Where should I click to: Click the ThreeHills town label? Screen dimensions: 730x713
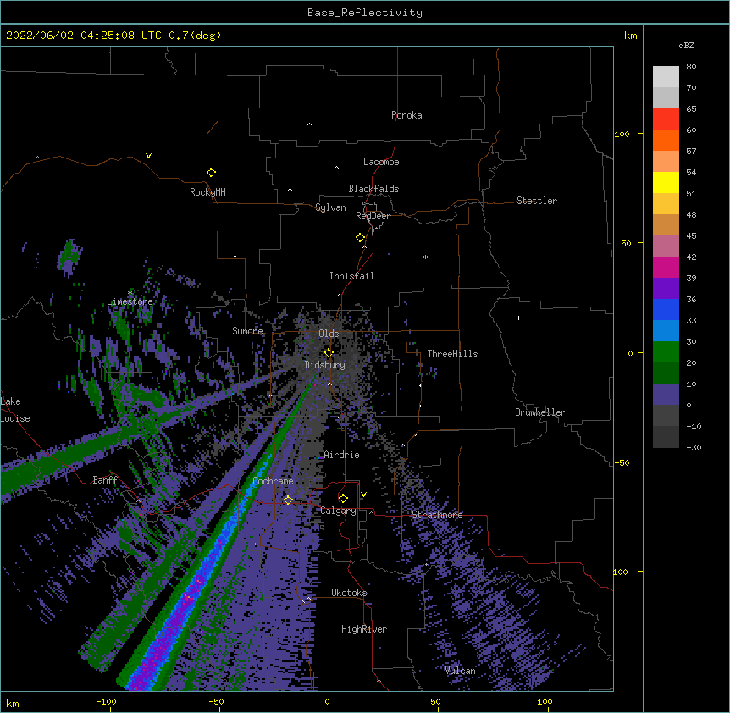pyautogui.click(x=452, y=354)
